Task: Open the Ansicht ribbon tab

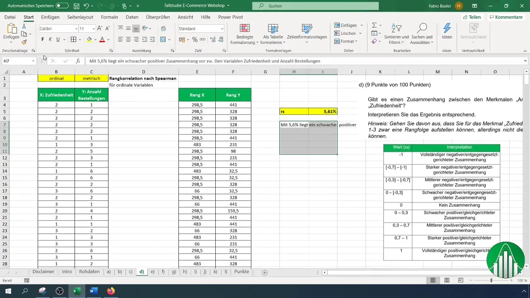Action: (x=185, y=17)
